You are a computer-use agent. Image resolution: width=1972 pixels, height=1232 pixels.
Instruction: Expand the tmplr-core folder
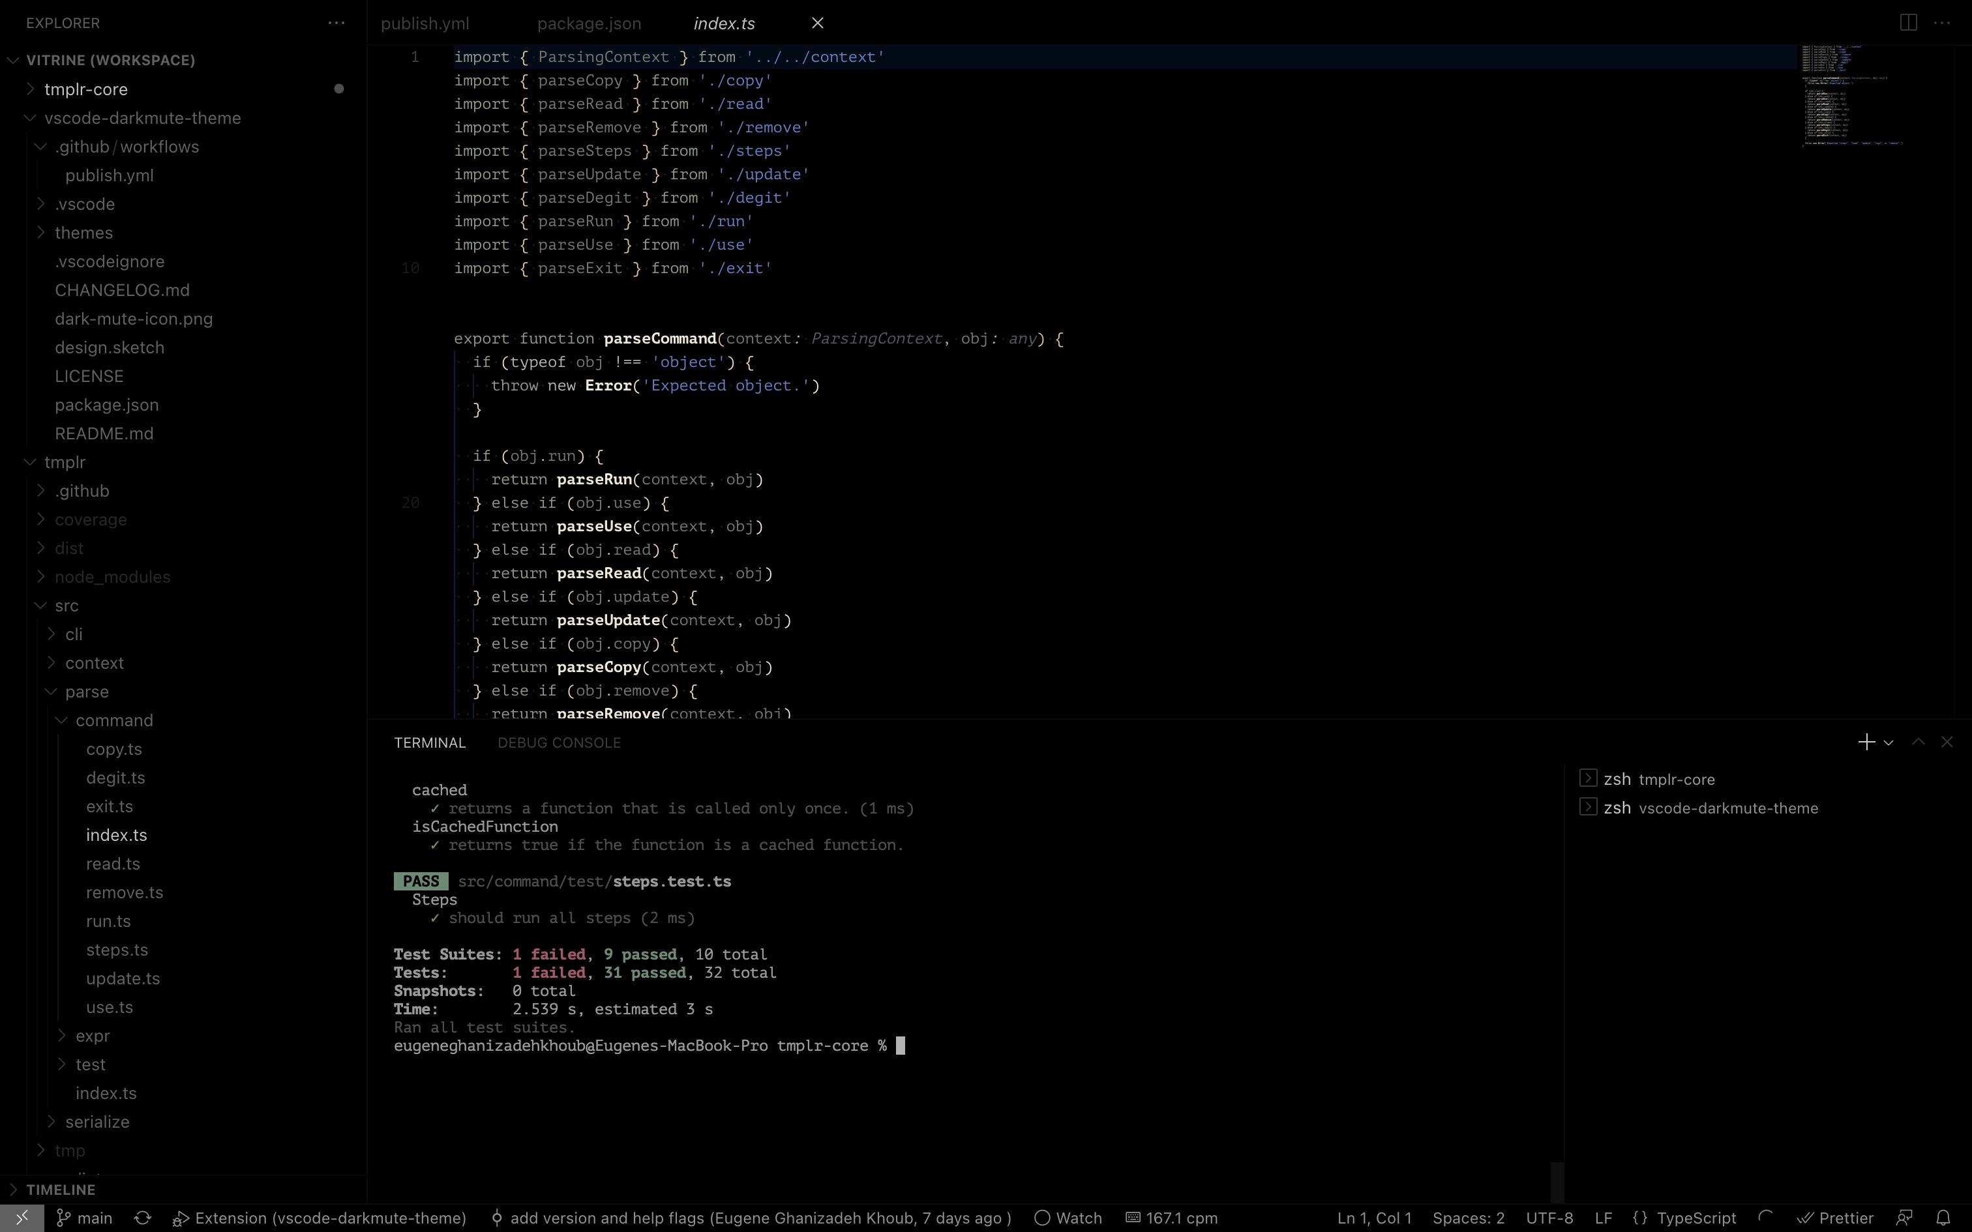point(85,89)
